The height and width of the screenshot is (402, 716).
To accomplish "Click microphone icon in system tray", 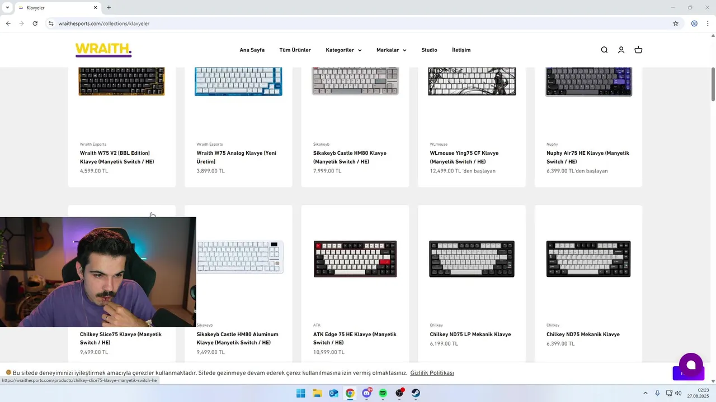I will [657, 393].
